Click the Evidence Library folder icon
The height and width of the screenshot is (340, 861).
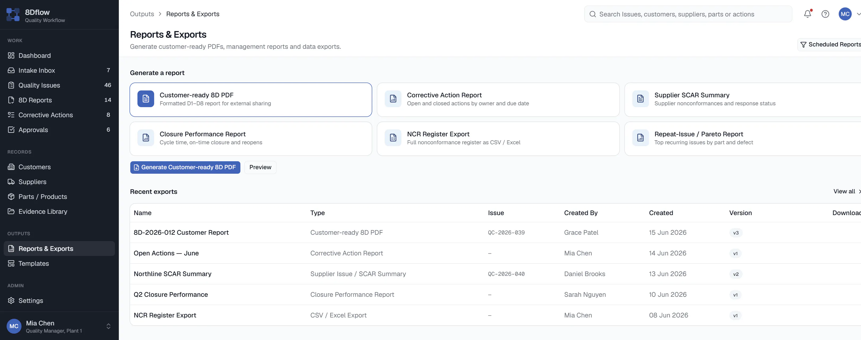click(11, 211)
